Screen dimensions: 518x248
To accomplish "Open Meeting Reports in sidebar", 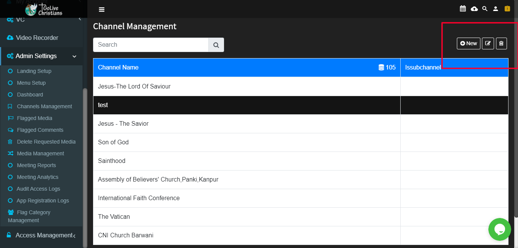I will click(36, 165).
